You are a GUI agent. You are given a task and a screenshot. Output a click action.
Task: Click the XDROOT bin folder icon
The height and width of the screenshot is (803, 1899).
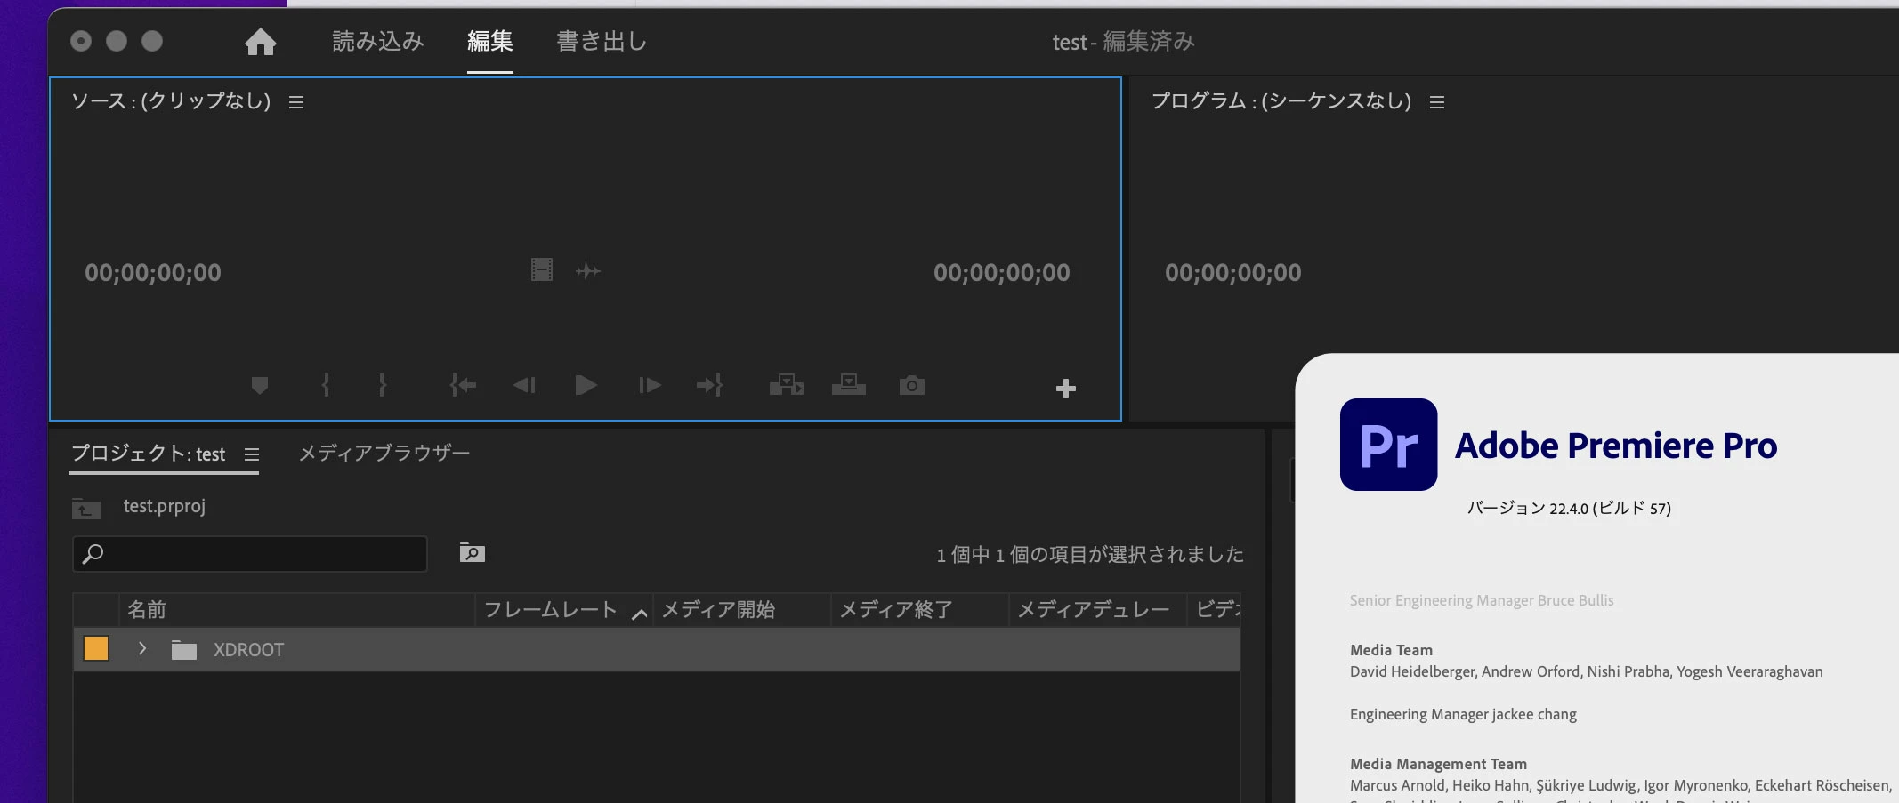click(x=184, y=650)
